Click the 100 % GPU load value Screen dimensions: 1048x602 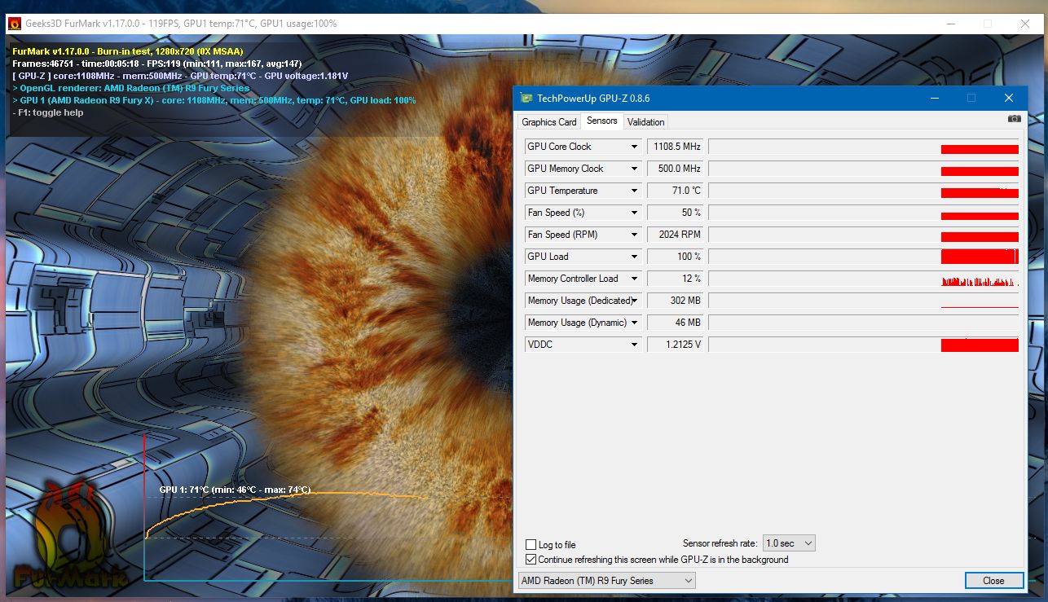(x=675, y=257)
